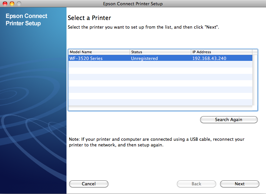Viewport: 266px width, 194px height.
Task: Minimize the window with the yellow button
Action: coord(12,4)
